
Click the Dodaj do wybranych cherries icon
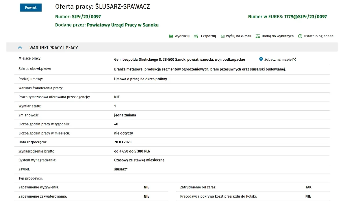(258, 36)
